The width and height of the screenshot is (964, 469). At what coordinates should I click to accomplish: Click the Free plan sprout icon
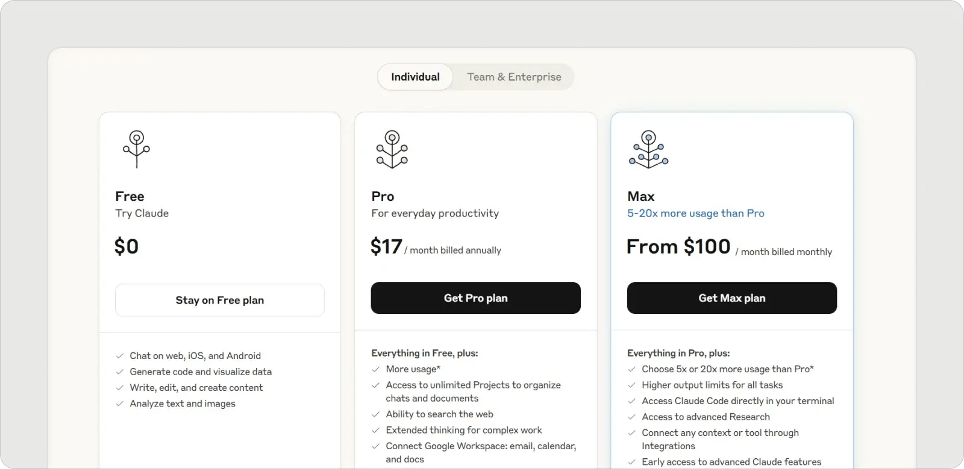tap(137, 149)
